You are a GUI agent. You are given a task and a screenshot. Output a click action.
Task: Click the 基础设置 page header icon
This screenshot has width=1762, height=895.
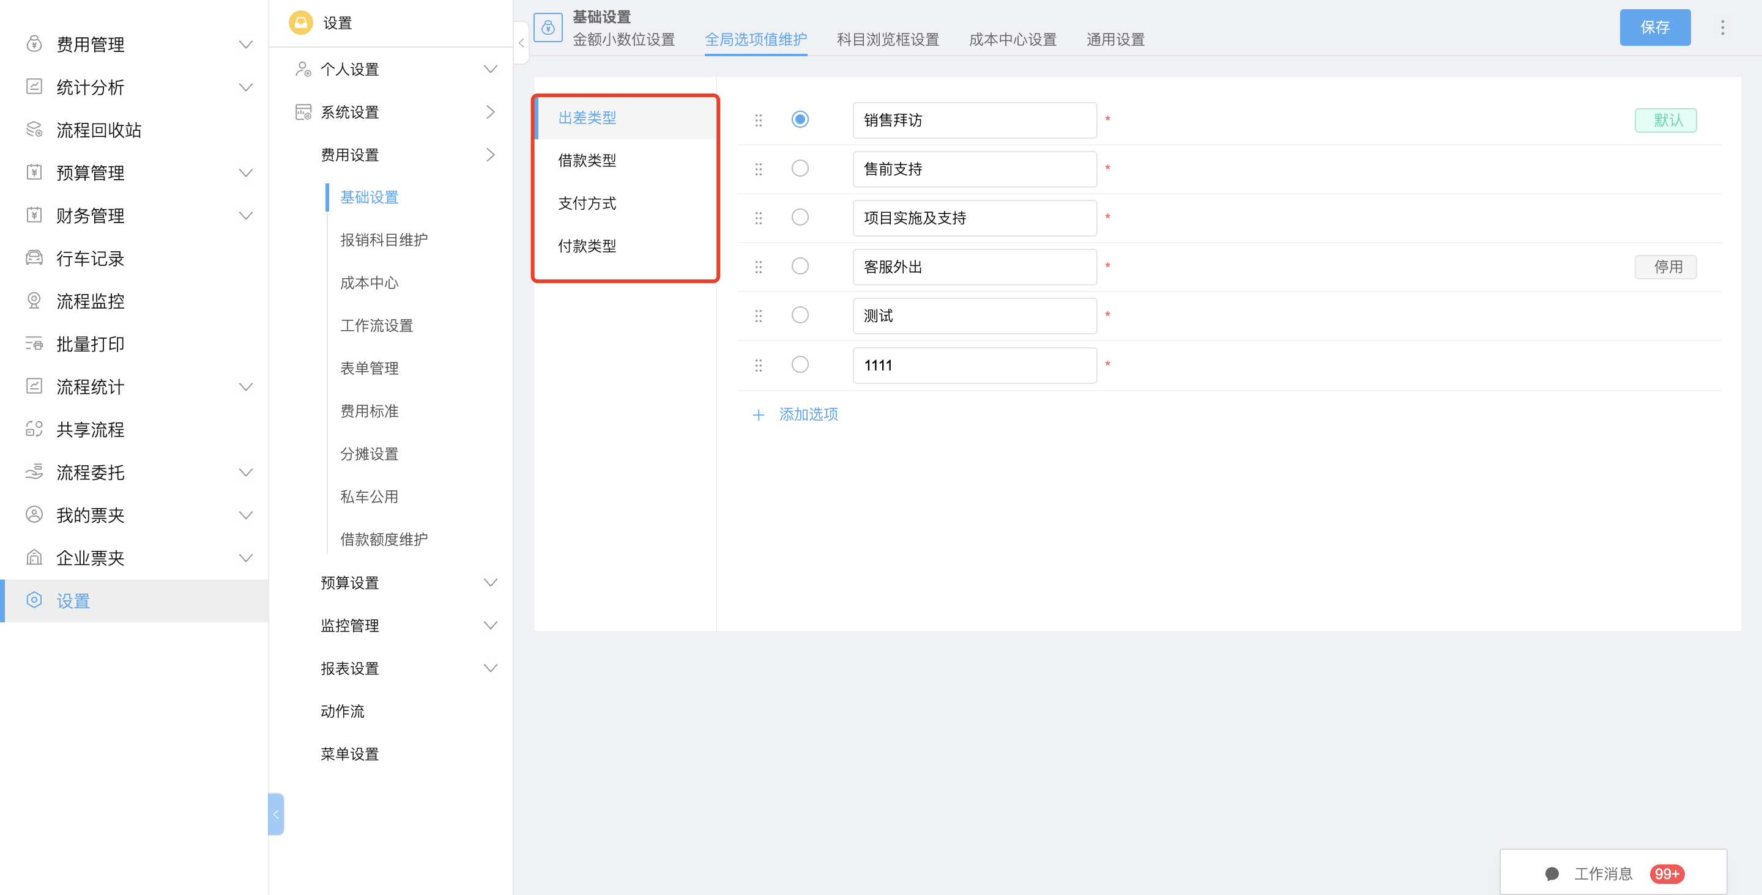coord(548,28)
